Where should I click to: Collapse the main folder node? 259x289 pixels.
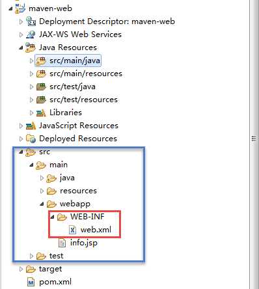(31, 165)
